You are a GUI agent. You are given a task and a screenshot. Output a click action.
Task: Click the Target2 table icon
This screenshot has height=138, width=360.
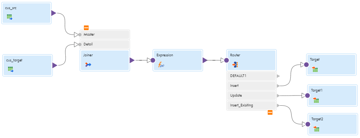(x=317, y=129)
